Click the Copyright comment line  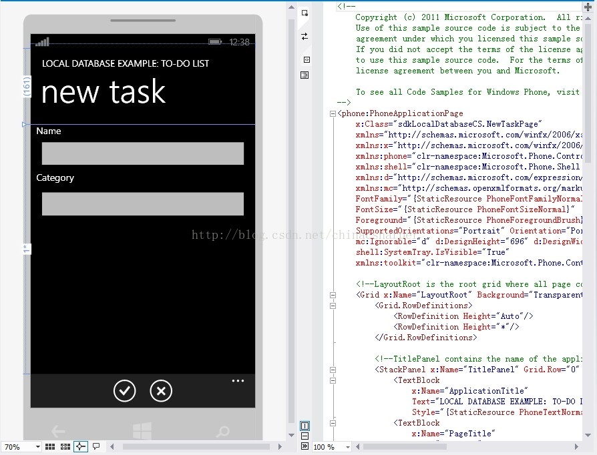pos(469,17)
